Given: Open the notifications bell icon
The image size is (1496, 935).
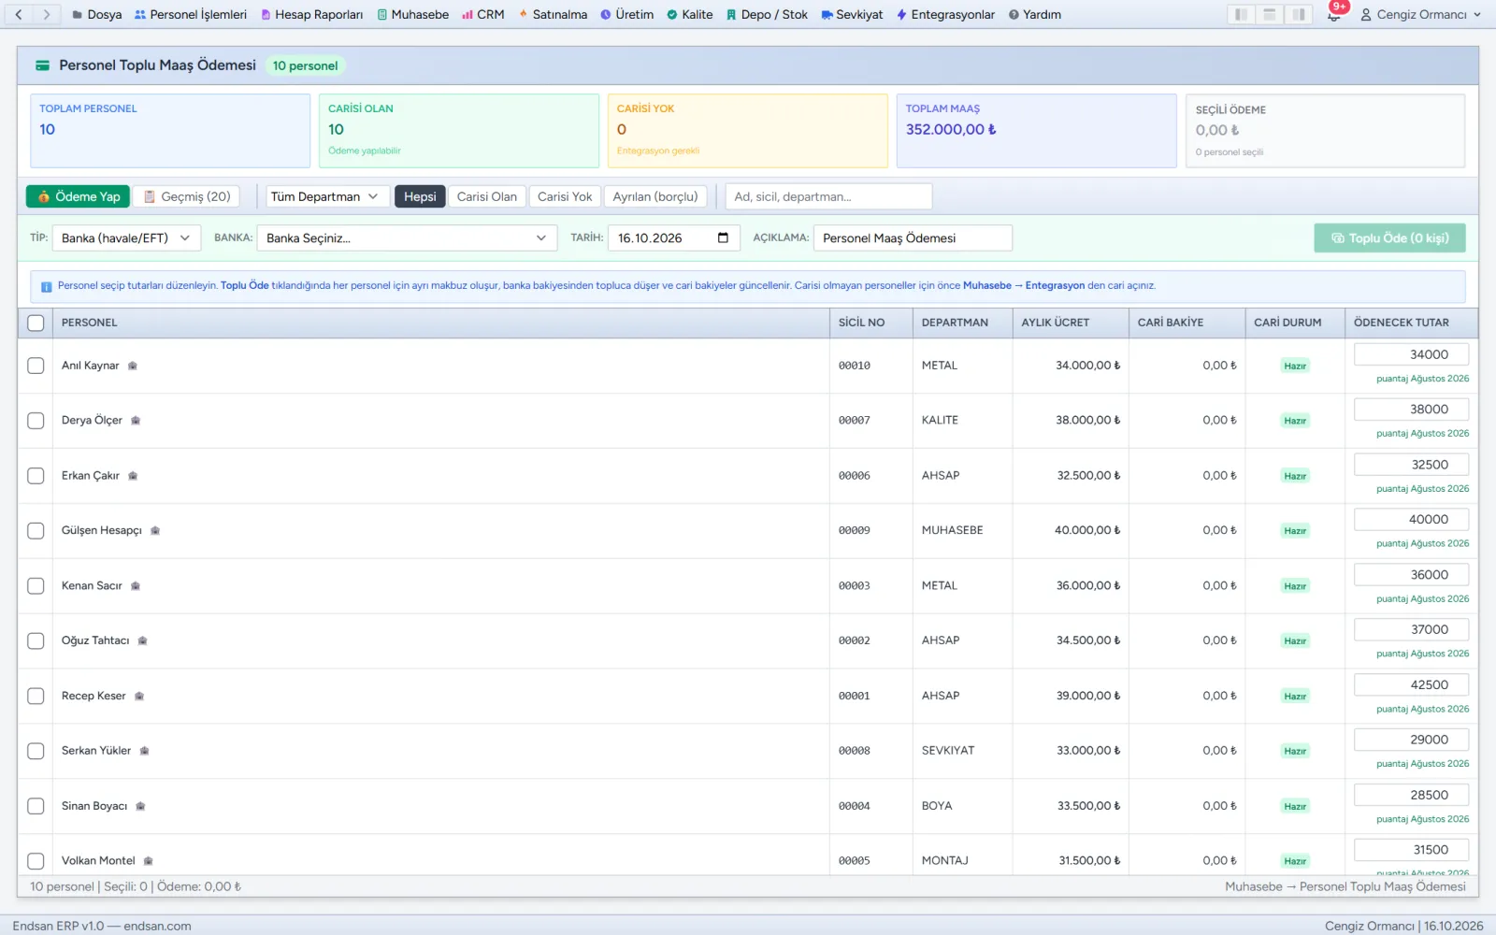Looking at the screenshot, I should pos(1333,14).
